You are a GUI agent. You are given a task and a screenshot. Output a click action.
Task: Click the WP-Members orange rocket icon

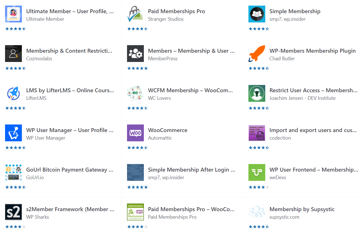click(x=257, y=54)
